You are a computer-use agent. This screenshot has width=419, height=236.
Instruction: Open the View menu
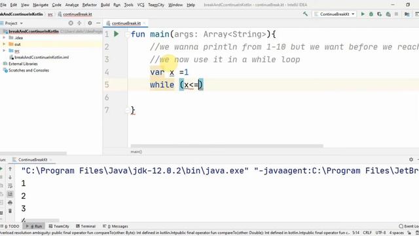(25, 5)
